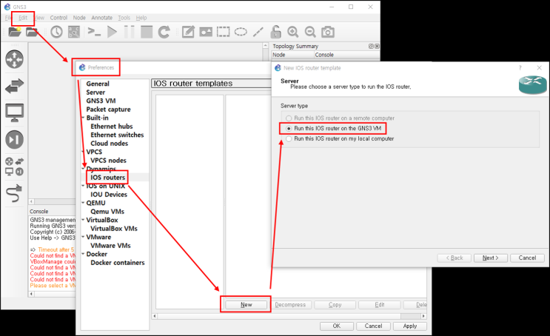550x336 pixels.
Task: Suspend all nodes with pause icon
Action: (129, 32)
